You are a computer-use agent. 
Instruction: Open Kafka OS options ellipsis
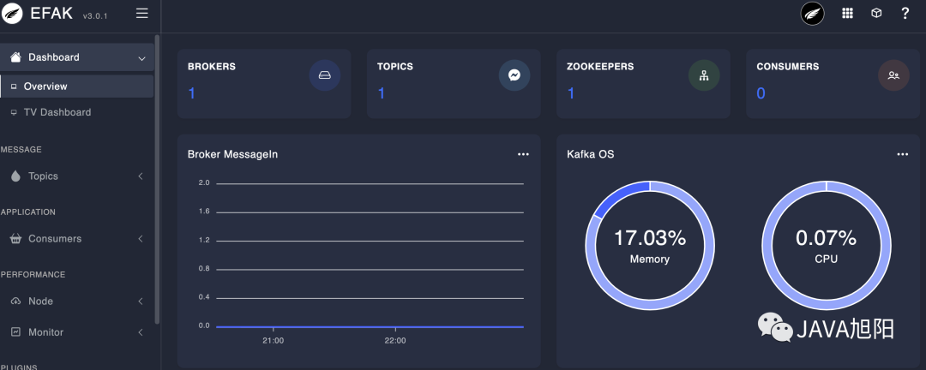click(902, 154)
